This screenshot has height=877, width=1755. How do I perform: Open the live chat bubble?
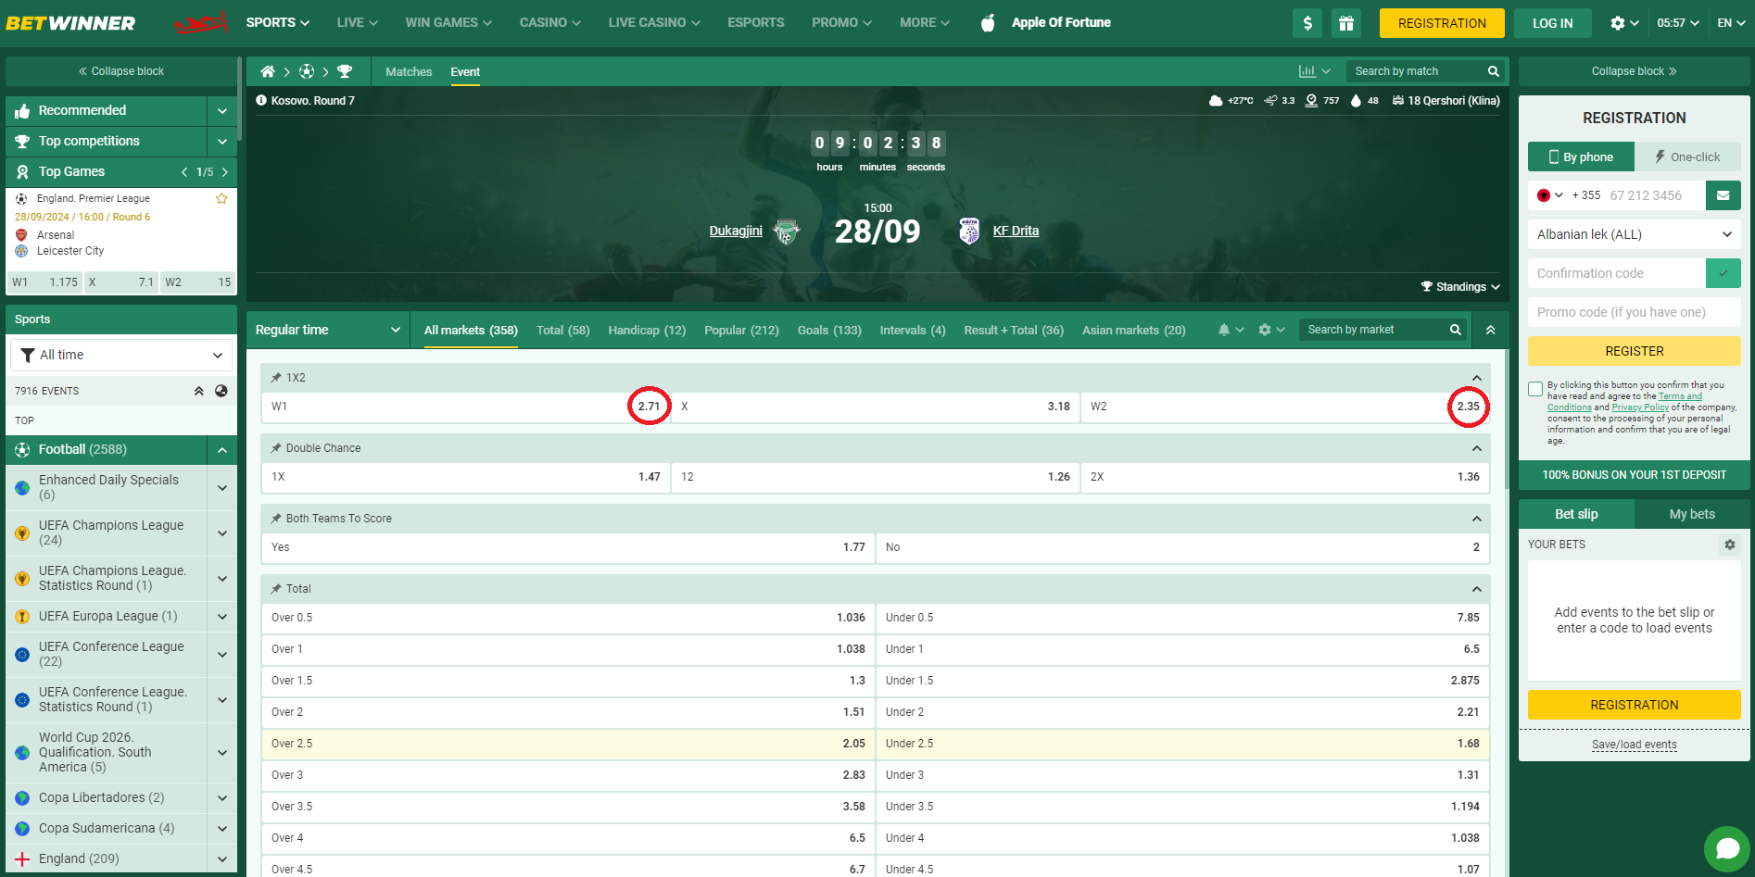pyautogui.click(x=1727, y=848)
